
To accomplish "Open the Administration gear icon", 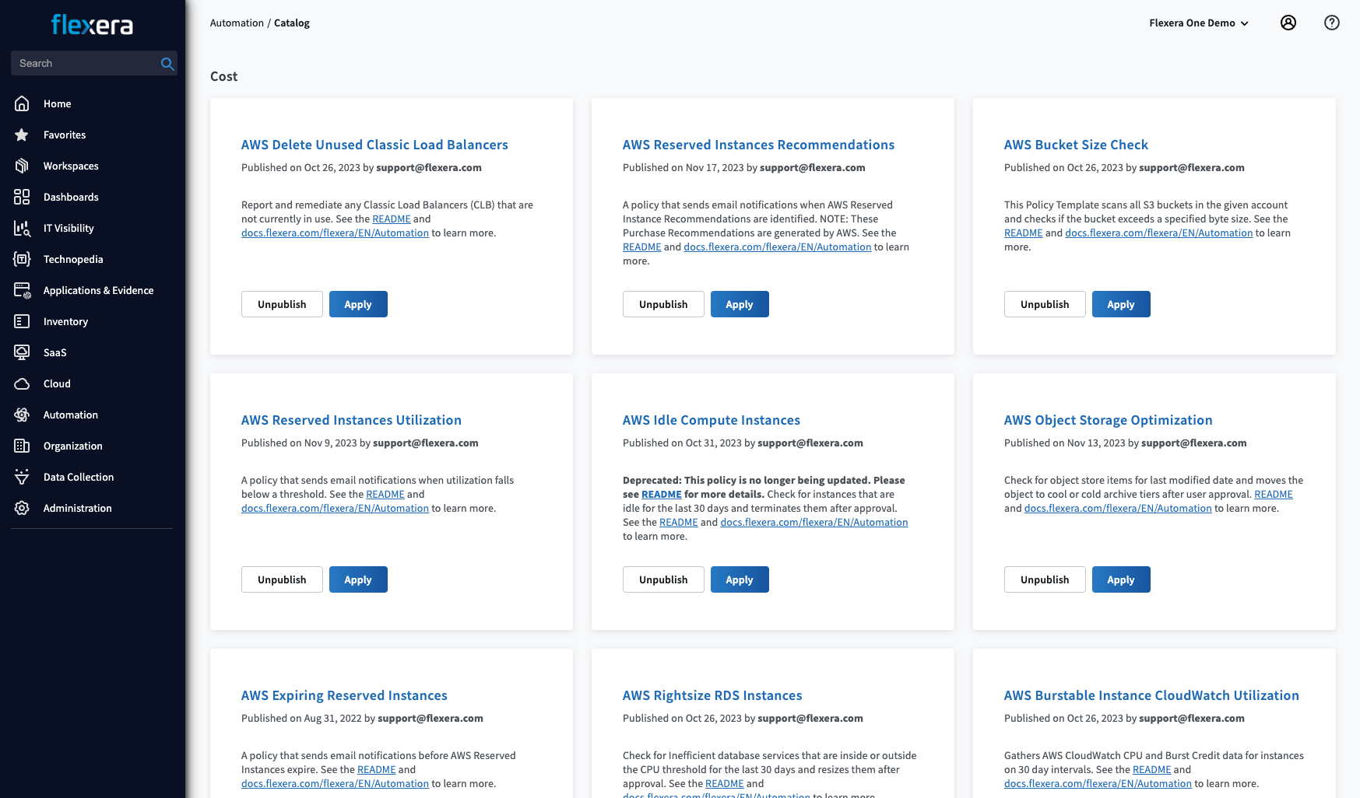I will (22, 508).
